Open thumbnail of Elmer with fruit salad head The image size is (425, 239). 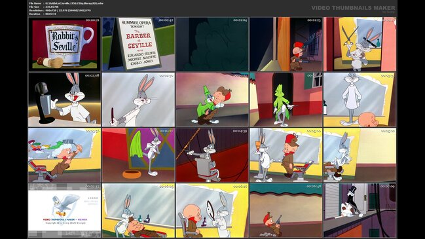(x=65, y=155)
